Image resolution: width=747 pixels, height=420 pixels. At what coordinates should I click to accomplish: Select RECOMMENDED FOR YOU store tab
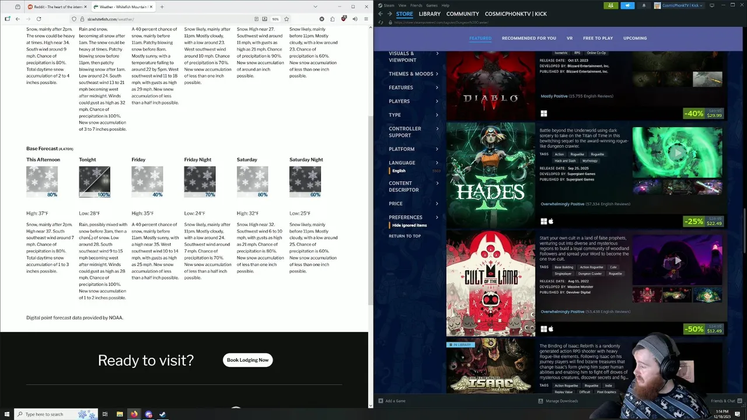click(529, 38)
